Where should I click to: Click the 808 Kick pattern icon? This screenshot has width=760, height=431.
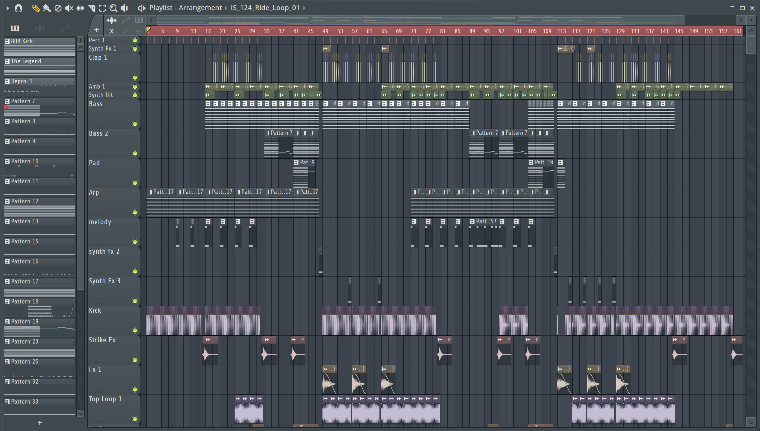coord(7,41)
